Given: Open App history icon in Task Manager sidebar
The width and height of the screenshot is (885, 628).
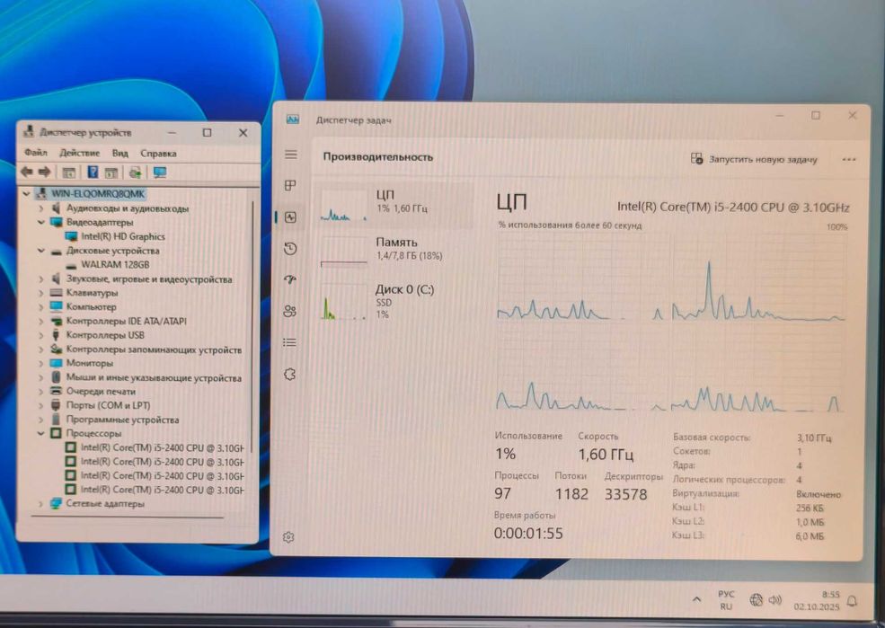Looking at the screenshot, I should point(291,248).
